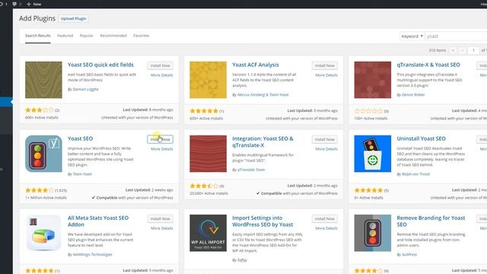Install Now for the Yoast SEO plugin

tap(161, 139)
